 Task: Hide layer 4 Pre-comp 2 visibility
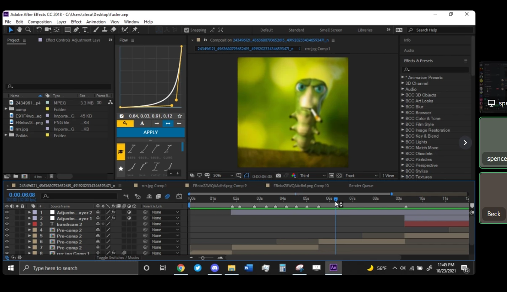click(x=7, y=230)
